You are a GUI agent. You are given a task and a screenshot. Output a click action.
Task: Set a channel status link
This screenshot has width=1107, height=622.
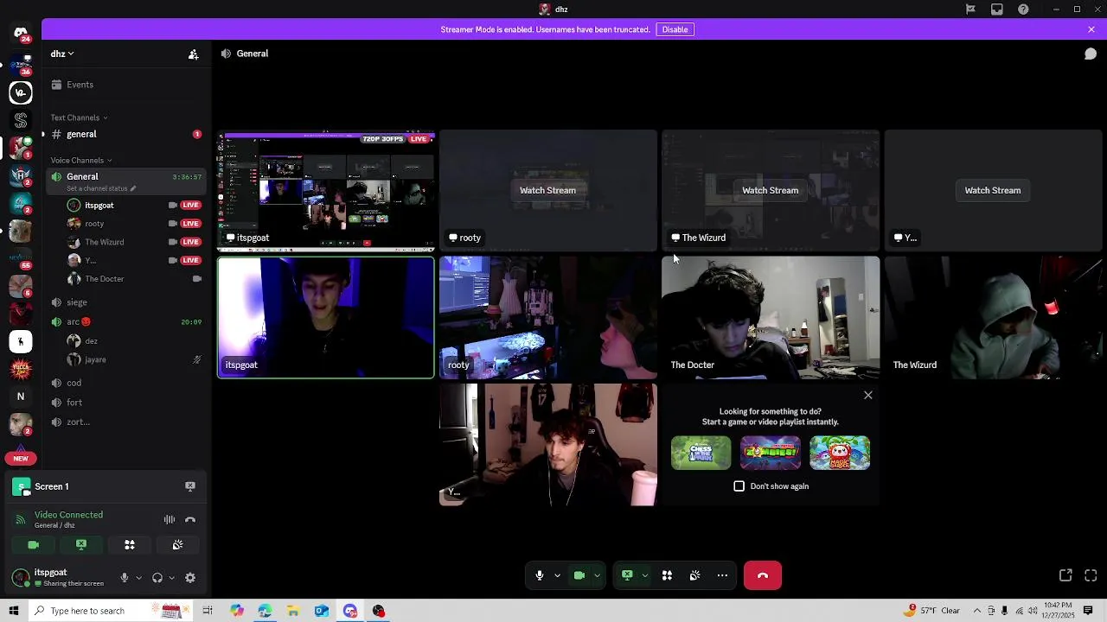tap(101, 189)
